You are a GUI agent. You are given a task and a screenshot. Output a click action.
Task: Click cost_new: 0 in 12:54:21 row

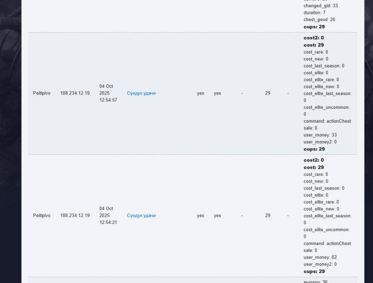tap(315, 181)
